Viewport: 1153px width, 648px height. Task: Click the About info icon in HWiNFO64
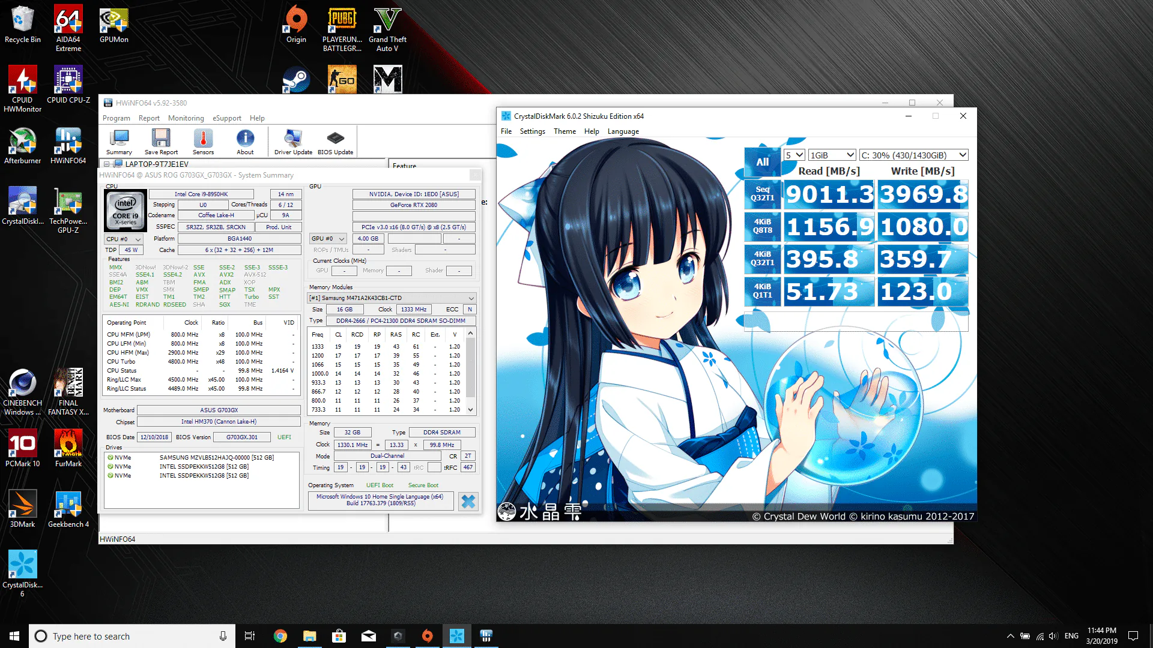(x=245, y=142)
